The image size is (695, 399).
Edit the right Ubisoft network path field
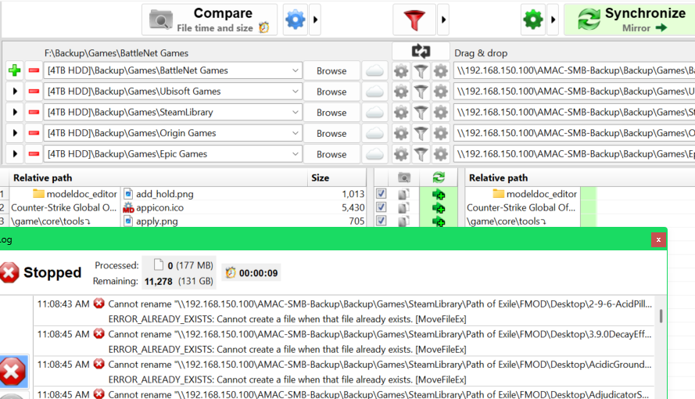point(574,92)
